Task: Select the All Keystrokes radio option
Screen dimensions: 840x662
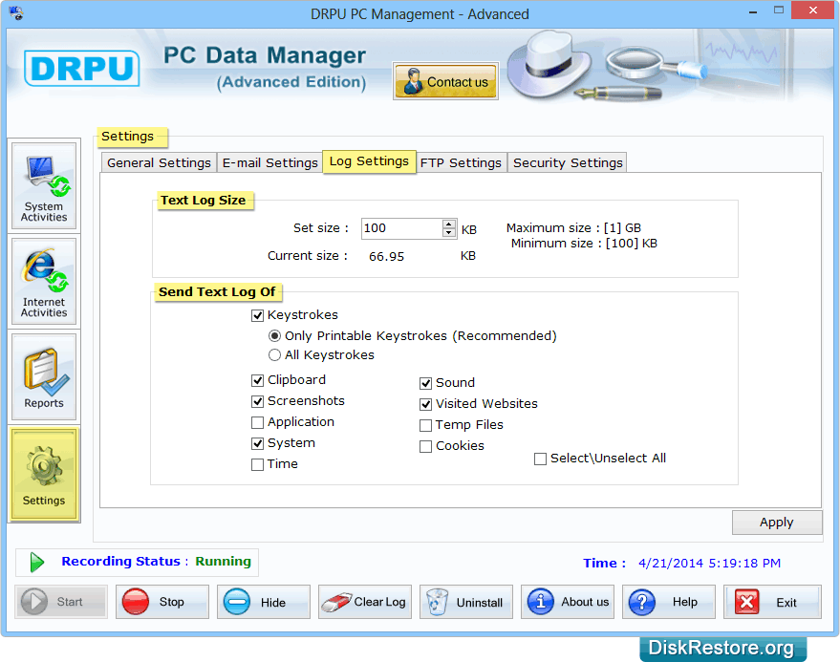Action: tap(274, 355)
